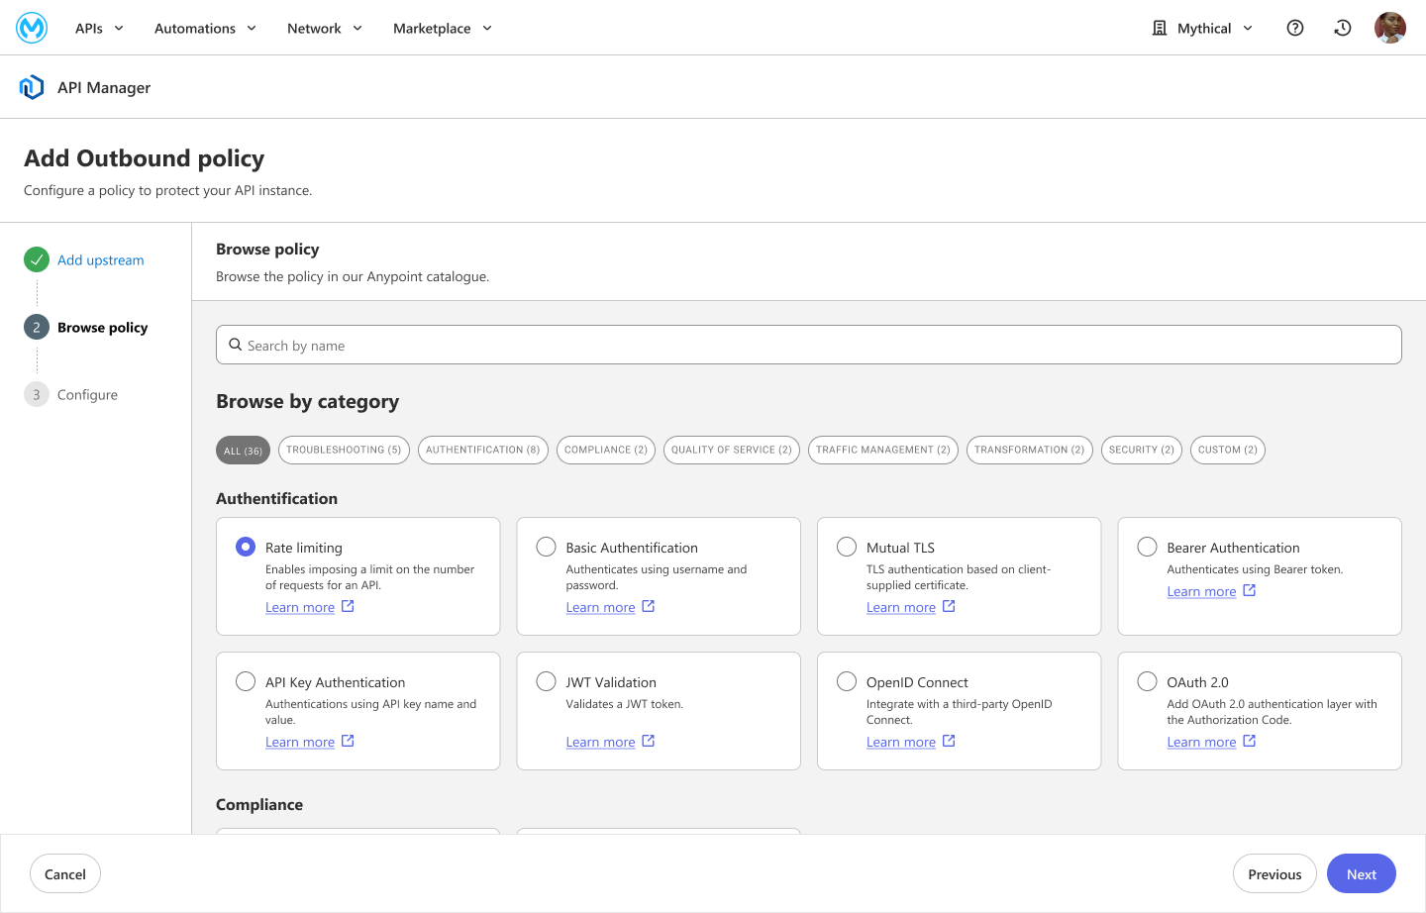Expand the Automations dropdown menu

click(x=206, y=28)
